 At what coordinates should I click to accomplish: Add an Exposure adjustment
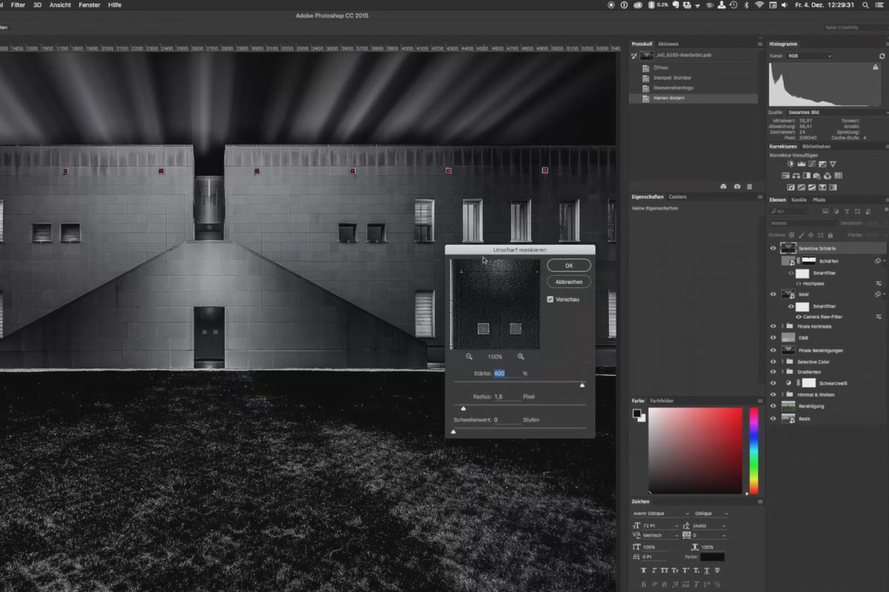(x=822, y=164)
